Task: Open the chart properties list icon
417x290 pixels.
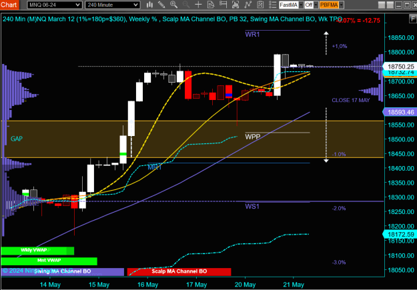Action: click(273, 5)
